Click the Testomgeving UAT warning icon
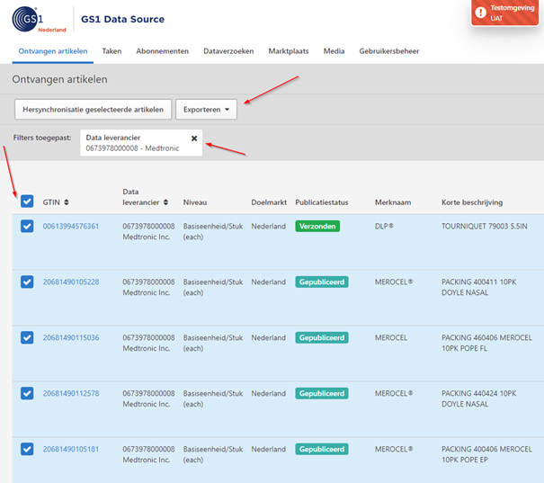 pyautogui.click(x=480, y=13)
